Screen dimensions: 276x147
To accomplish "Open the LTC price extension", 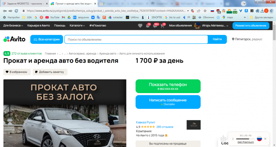I will [235, 11].
